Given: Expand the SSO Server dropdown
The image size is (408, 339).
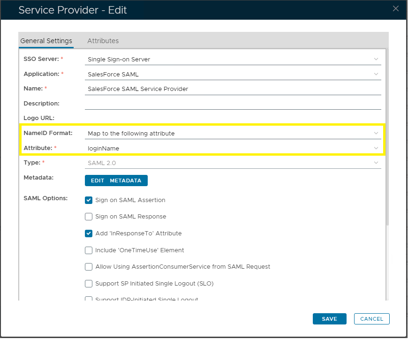Looking at the screenshot, I should pyautogui.click(x=376, y=59).
